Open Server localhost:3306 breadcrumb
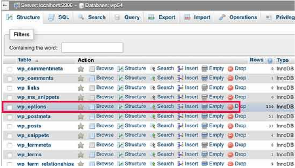The image size is (295, 168). (47, 5)
